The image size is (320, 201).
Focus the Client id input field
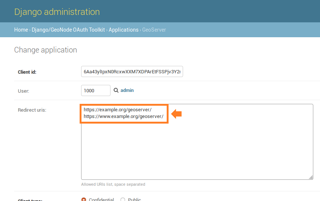coord(132,72)
